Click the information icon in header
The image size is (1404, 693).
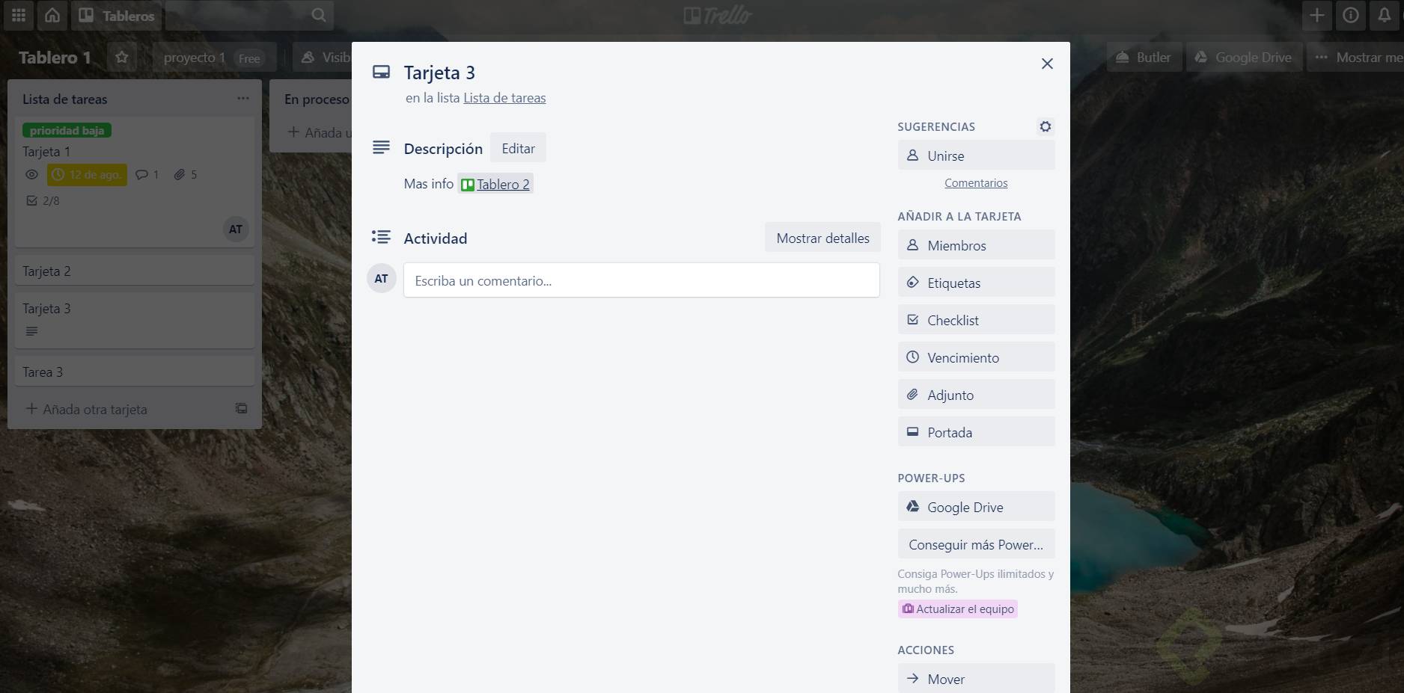click(x=1351, y=15)
